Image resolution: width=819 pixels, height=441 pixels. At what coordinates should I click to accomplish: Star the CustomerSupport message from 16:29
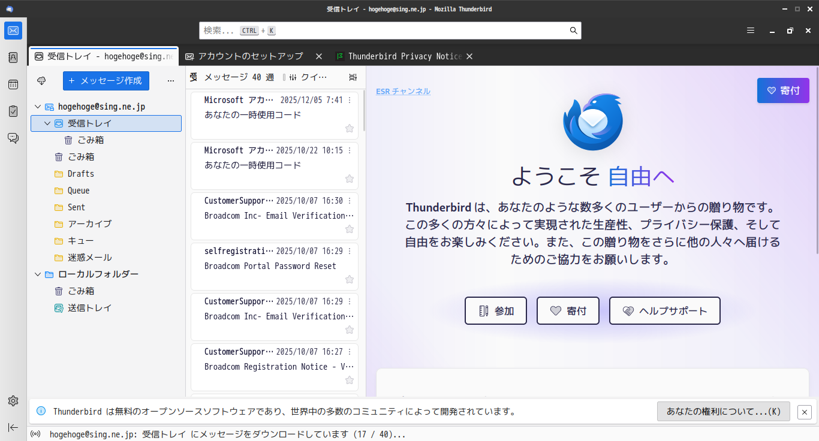(x=350, y=330)
